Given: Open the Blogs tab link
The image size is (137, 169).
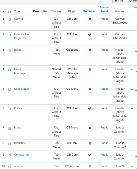Looking at the screenshot, I should click(18, 50).
